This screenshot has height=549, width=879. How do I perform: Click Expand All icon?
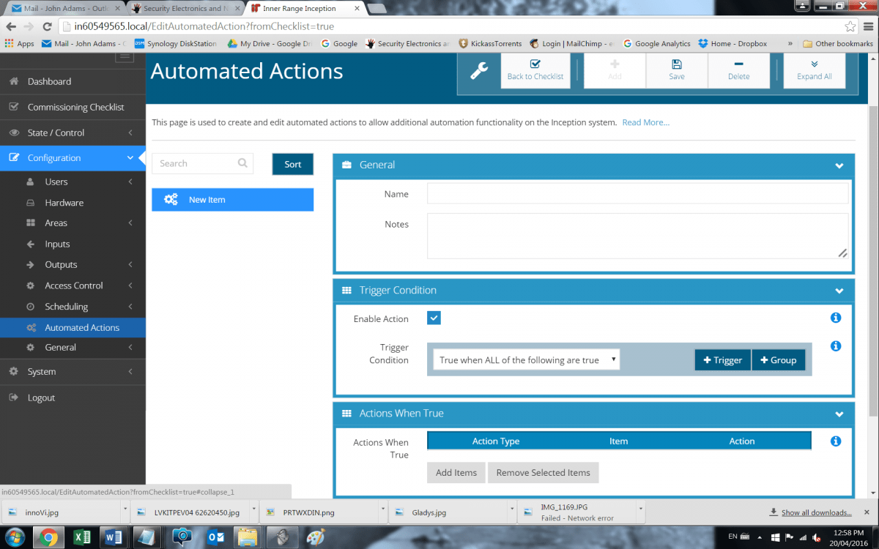coord(814,64)
